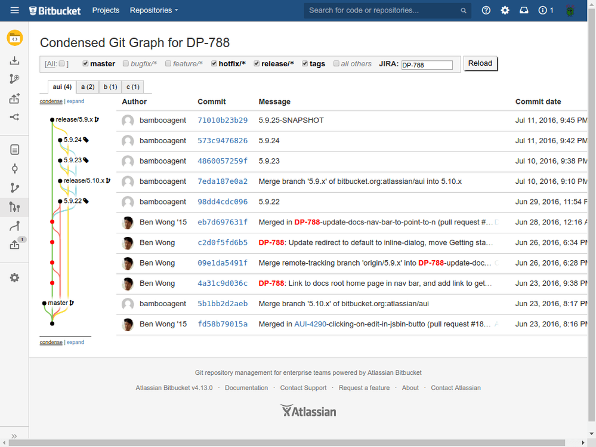
Task: Enable the feature/* checkbox
Action: pos(168,63)
